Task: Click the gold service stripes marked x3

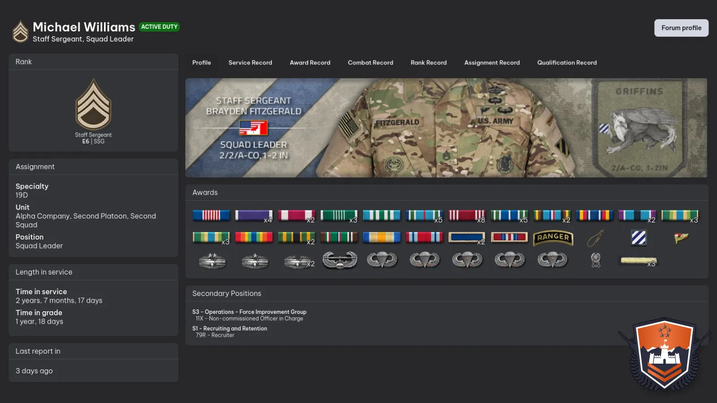Action: pyautogui.click(x=638, y=261)
